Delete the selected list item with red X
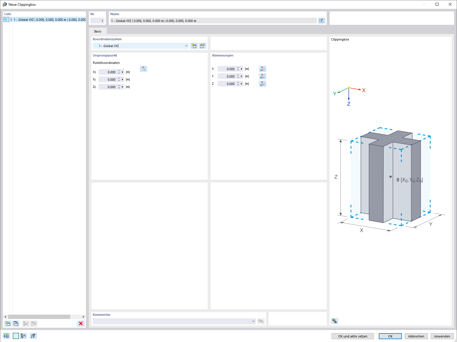The height and width of the screenshot is (342, 457). click(81, 323)
